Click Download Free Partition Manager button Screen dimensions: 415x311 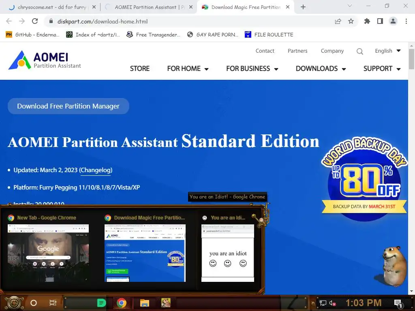68,106
